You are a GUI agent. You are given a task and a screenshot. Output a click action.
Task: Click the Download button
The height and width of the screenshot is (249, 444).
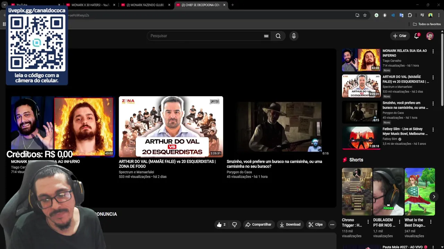point(290,225)
